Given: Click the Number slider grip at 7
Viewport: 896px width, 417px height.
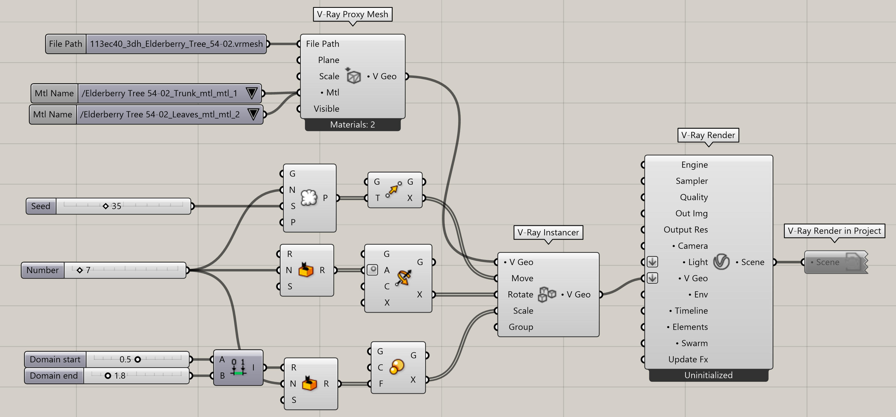Looking at the screenshot, I should (x=80, y=270).
